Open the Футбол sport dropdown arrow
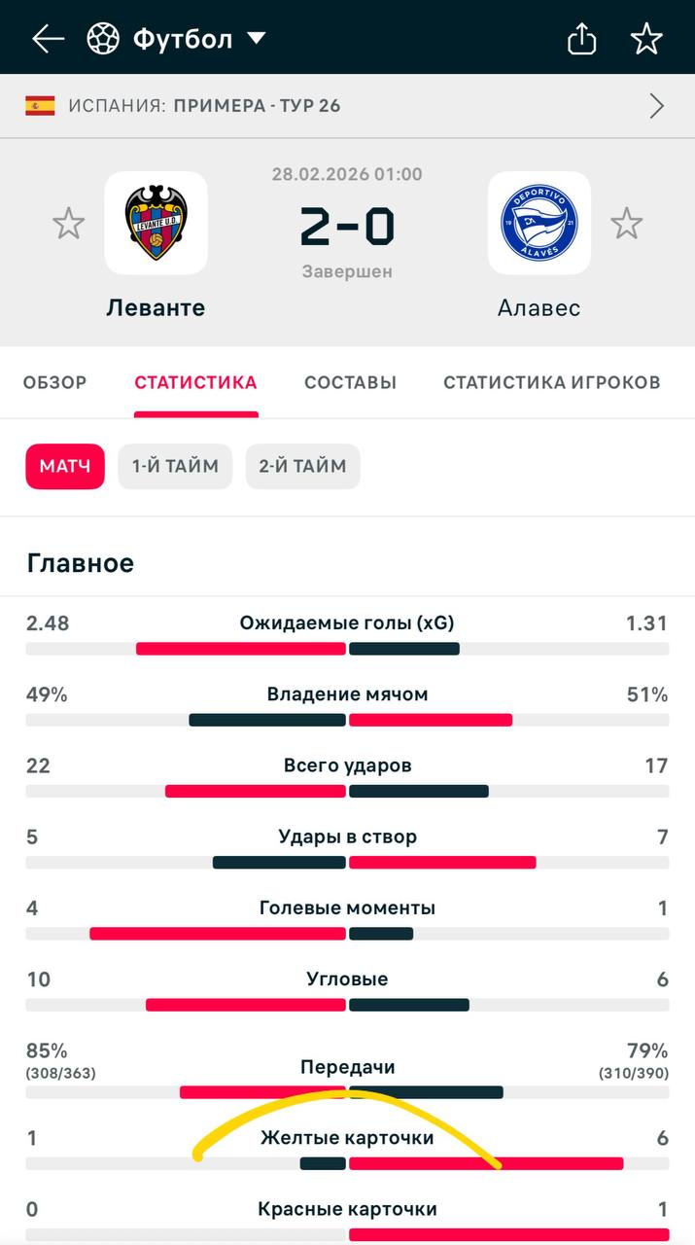The width and height of the screenshot is (695, 1245). [x=257, y=39]
